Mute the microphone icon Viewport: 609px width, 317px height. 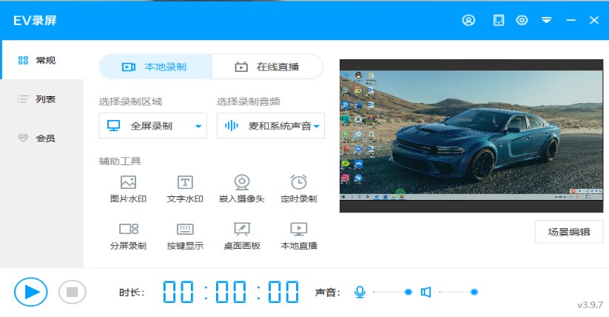click(360, 292)
